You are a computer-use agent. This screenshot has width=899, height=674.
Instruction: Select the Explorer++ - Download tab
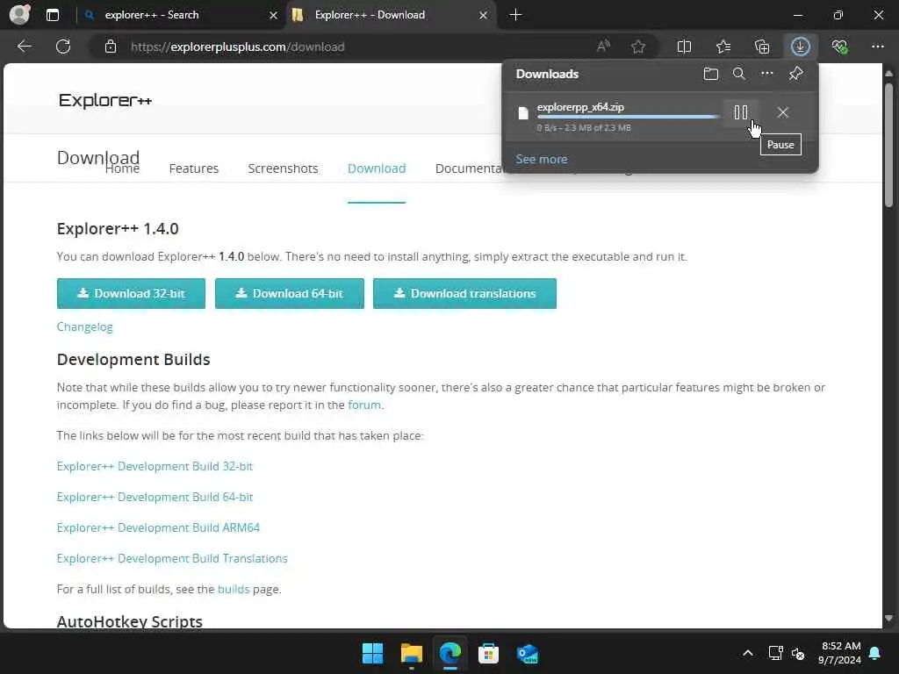point(370,15)
